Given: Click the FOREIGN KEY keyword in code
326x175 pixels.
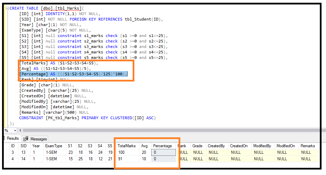Looking at the screenshot, I should pos(83,19).
